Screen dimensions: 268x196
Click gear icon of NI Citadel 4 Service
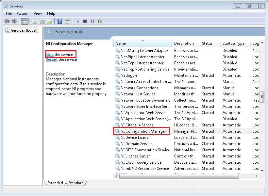pos(117,125)
